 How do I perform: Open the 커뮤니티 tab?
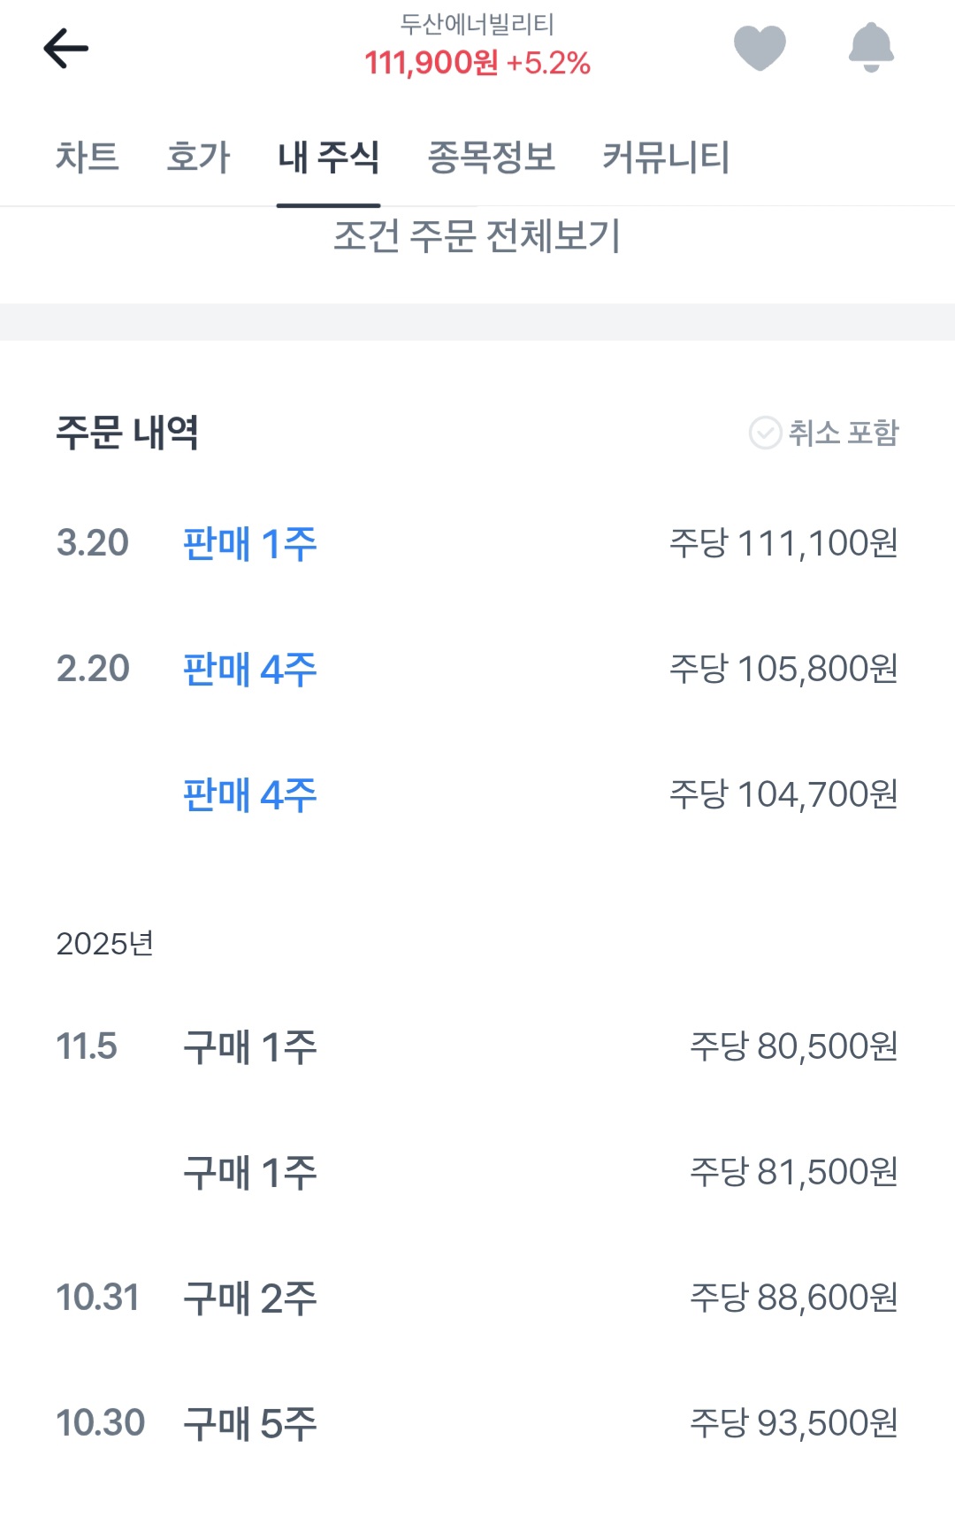click(666, 157)
